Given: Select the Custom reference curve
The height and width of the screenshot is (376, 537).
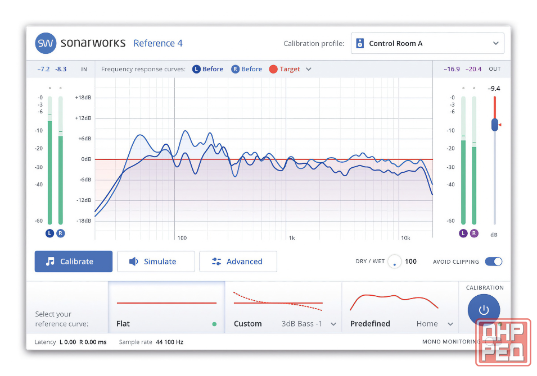Looking at the screenshot, I should tap(283, 307).
